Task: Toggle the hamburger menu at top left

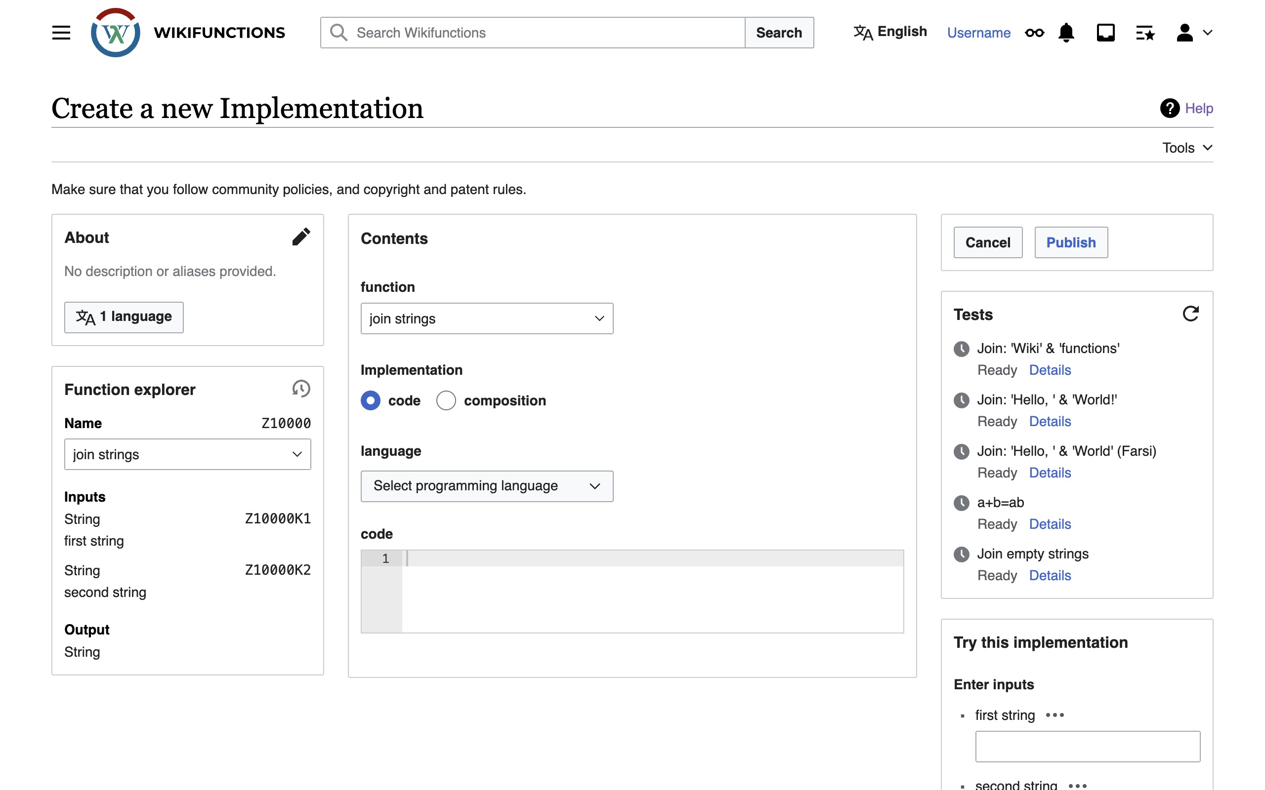Action: pyautogui.click(x=62, y=33)
